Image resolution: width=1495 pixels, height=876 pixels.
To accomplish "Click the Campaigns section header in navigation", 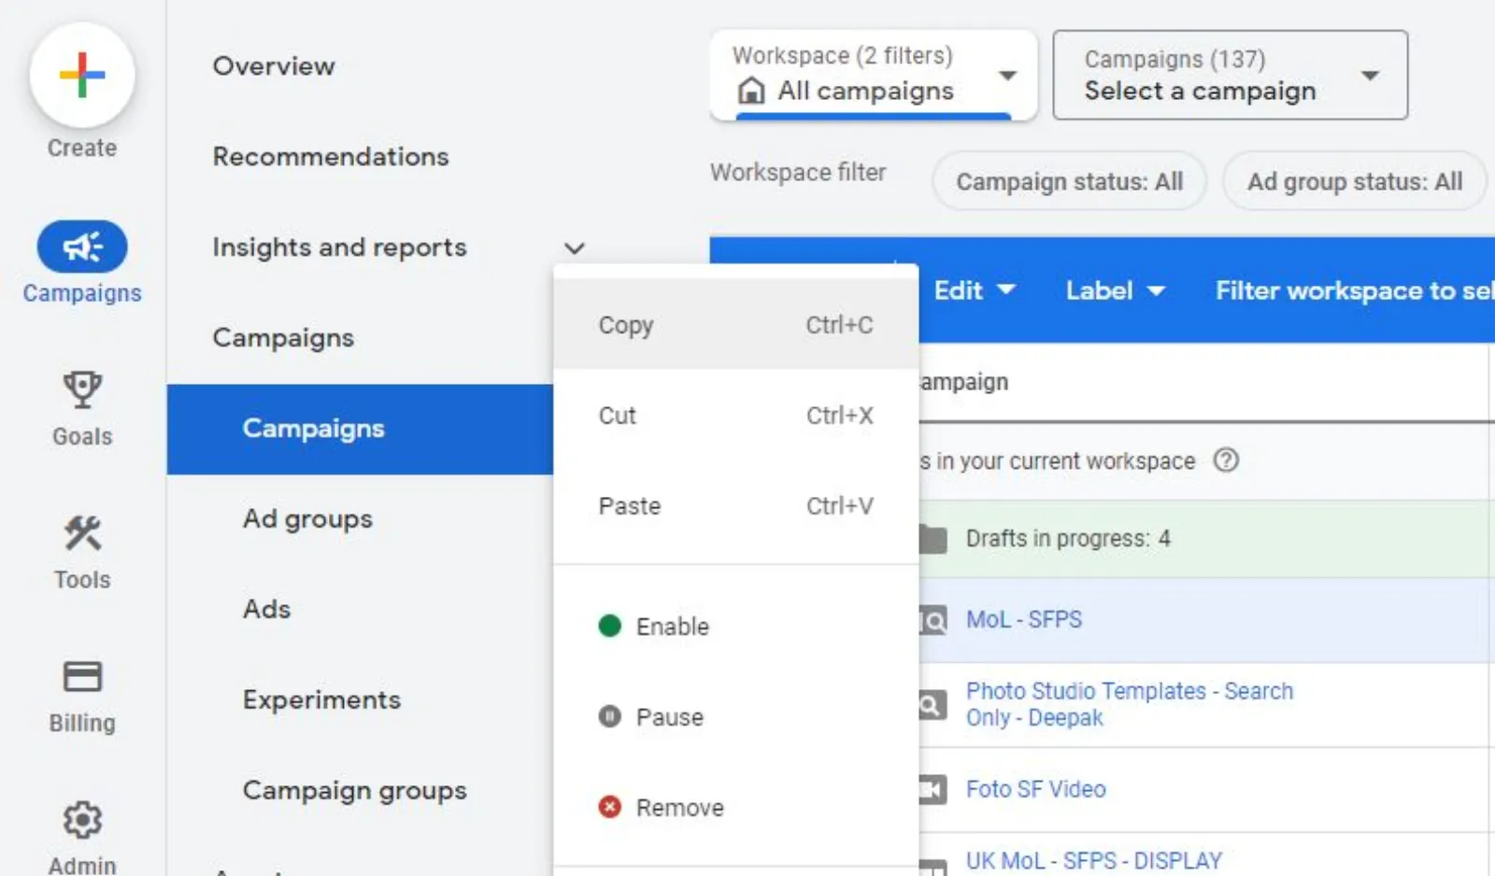I will point(283,338).
